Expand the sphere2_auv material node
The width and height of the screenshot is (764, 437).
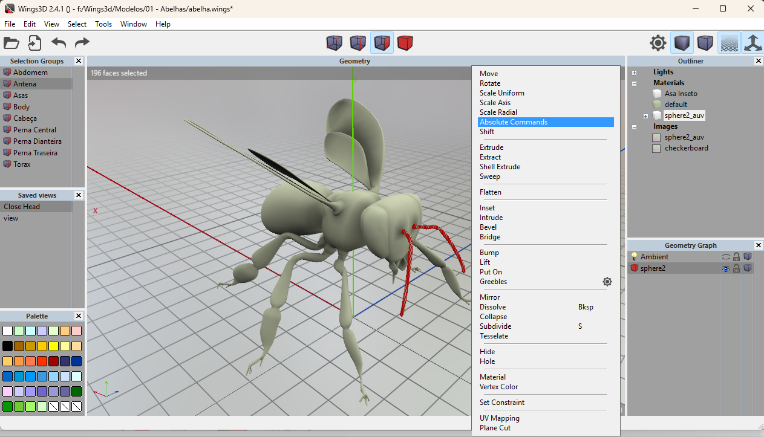645,116
